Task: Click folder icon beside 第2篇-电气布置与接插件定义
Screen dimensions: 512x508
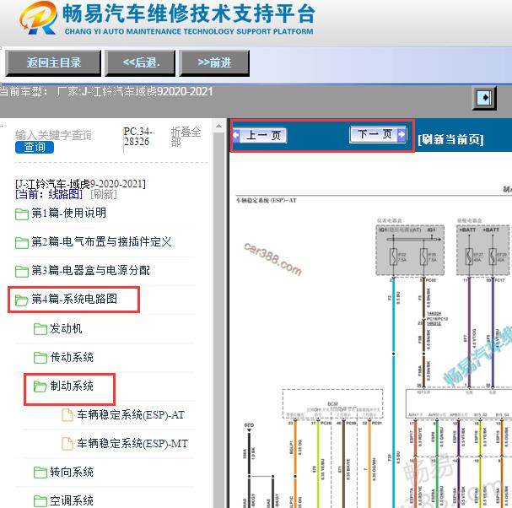Action: [x=22, y=243]
